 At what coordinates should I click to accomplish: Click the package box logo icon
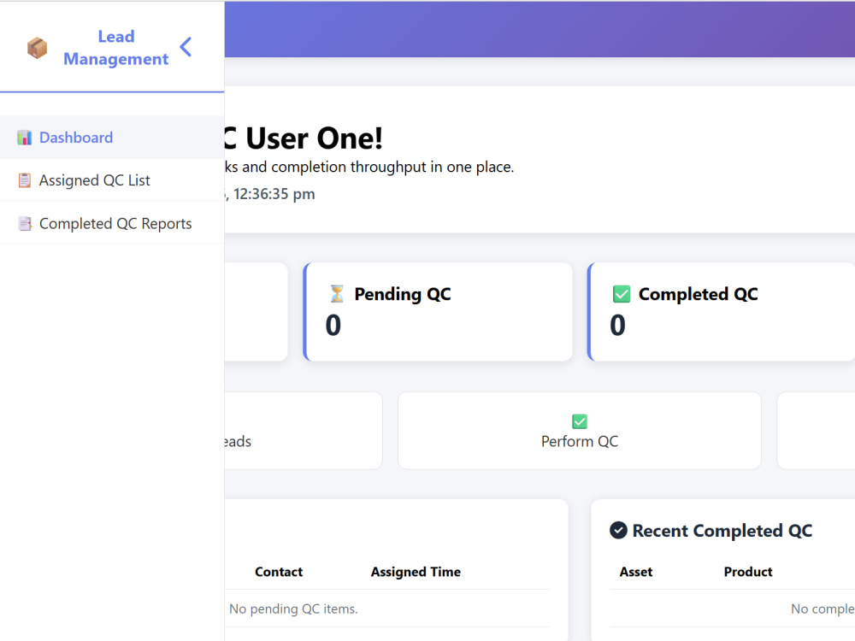pyautogui.click(x=37, y=48)
